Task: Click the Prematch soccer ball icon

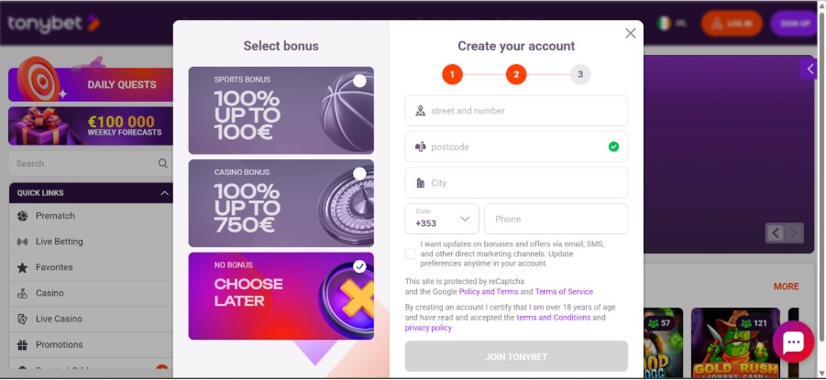Action: tap(22, 216)
